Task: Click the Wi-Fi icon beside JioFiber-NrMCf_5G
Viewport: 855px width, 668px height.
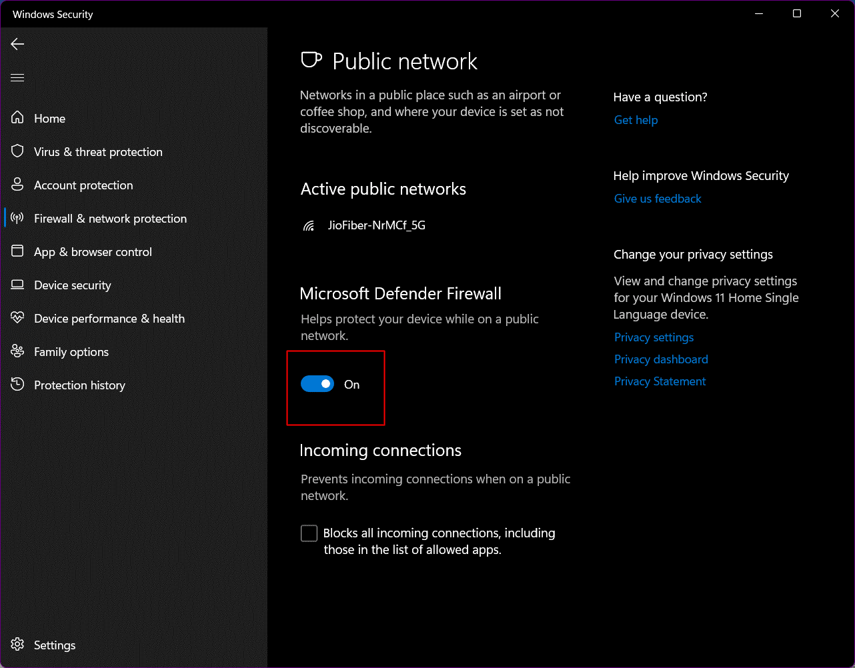Action: pos(309,226)
